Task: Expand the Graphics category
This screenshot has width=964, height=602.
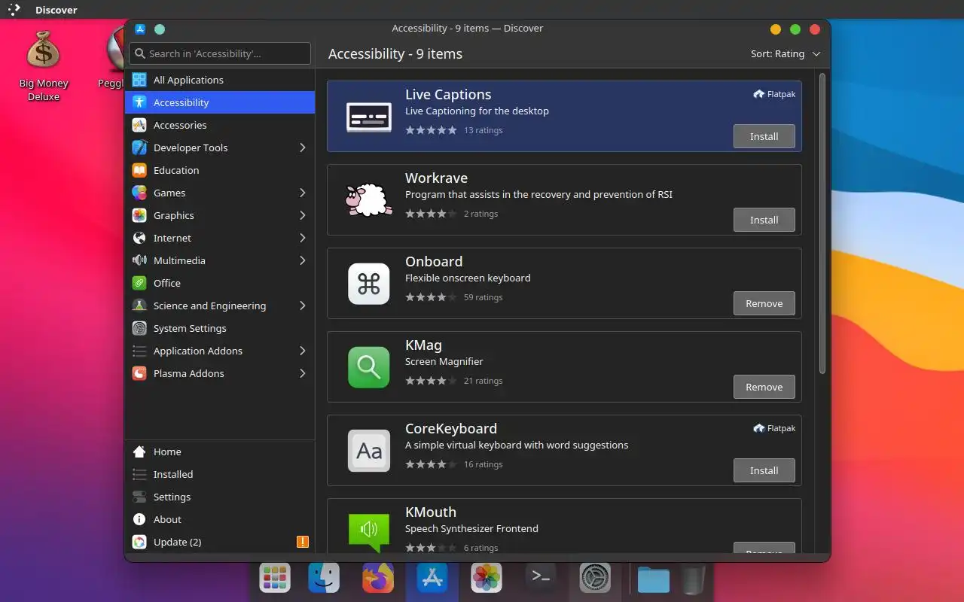Action: coord(303,215)
